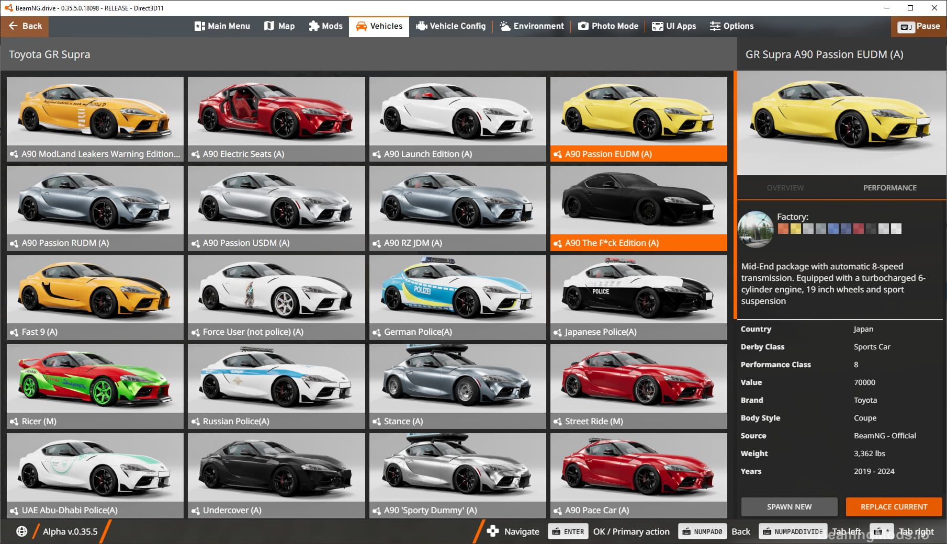
Task: Pause the game with the Pause button
Action: [919, 26]
